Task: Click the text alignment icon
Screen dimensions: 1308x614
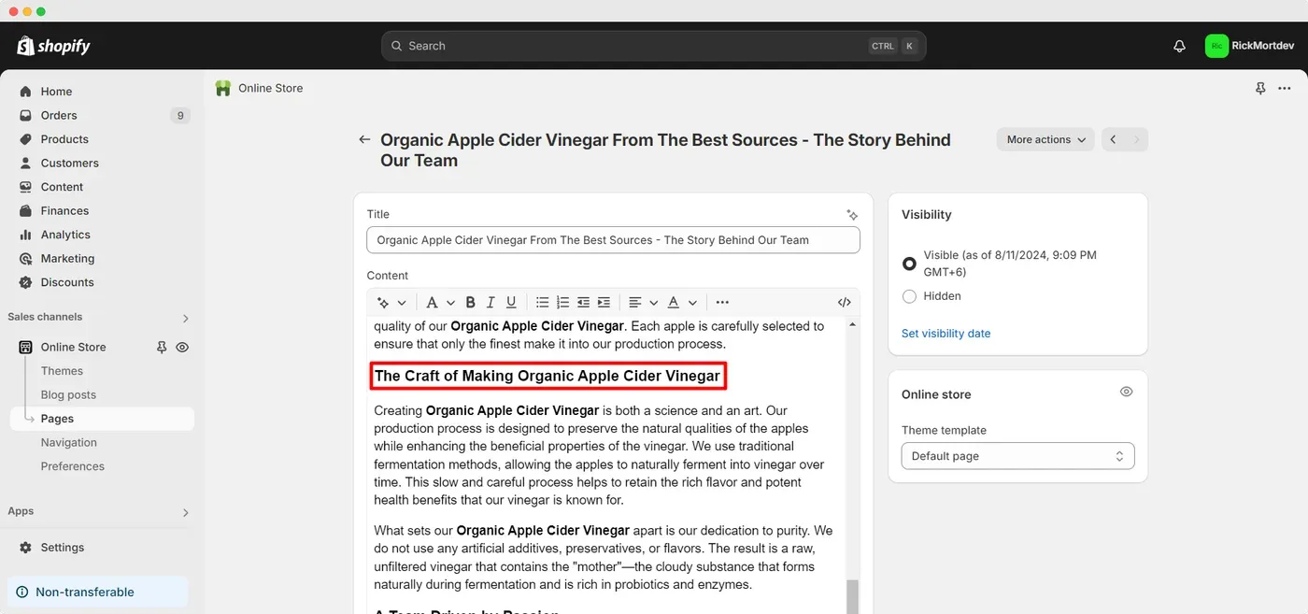Action: pos(635,303)
